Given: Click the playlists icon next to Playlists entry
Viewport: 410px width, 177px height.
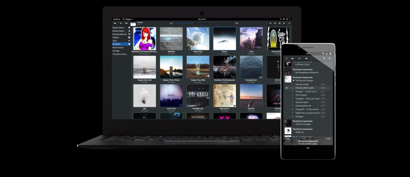Looking at the screenshot, I should pyautogui.click(x=129, y=37).
